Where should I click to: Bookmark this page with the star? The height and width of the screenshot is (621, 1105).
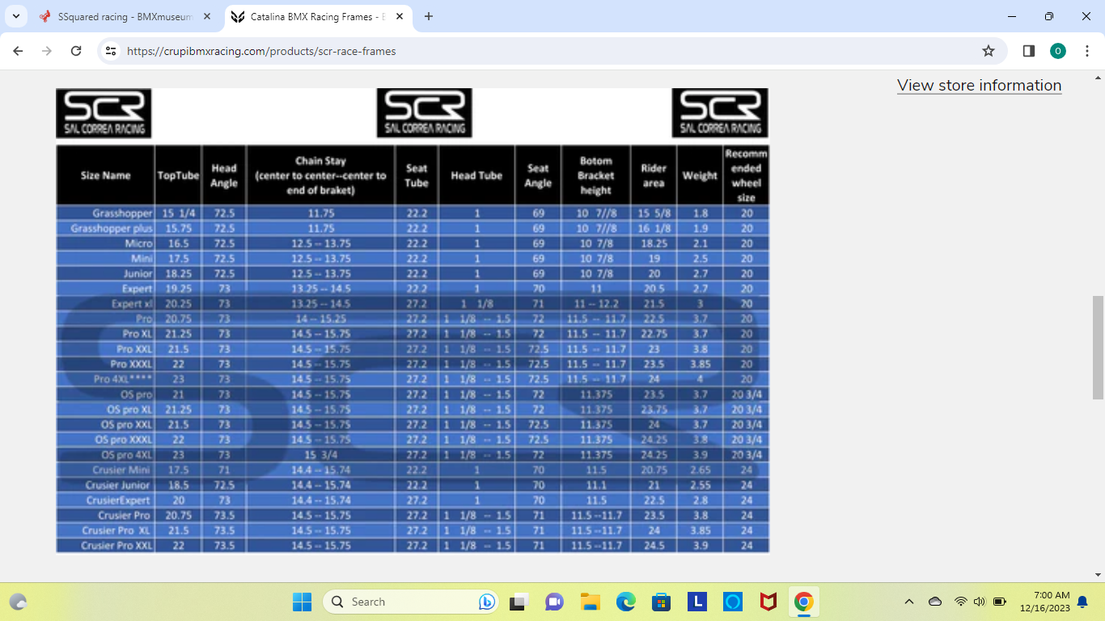pos(988,51)
